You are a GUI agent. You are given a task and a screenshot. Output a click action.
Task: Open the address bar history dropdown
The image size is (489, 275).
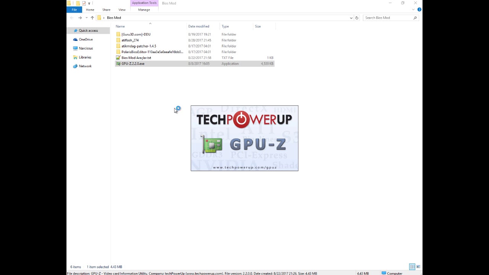point(351,18)
